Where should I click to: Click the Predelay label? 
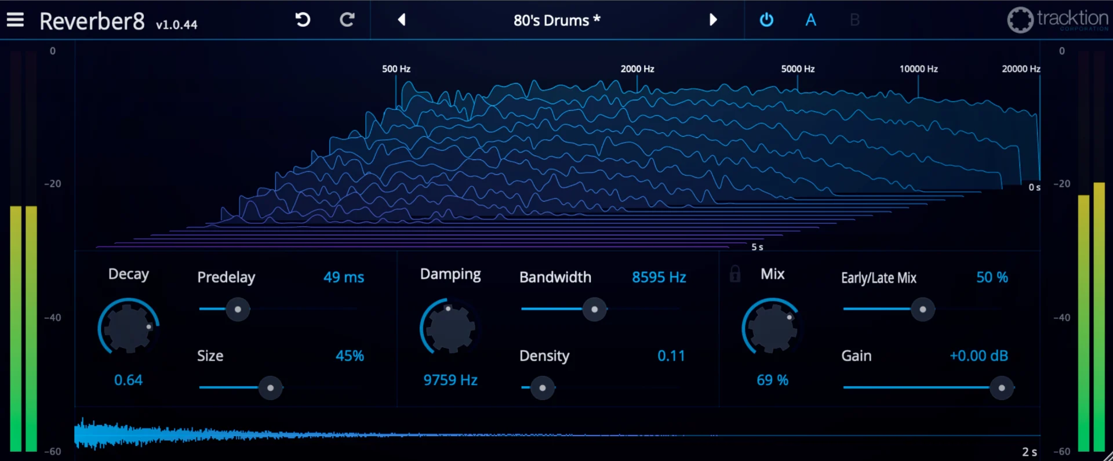(226, 277)
